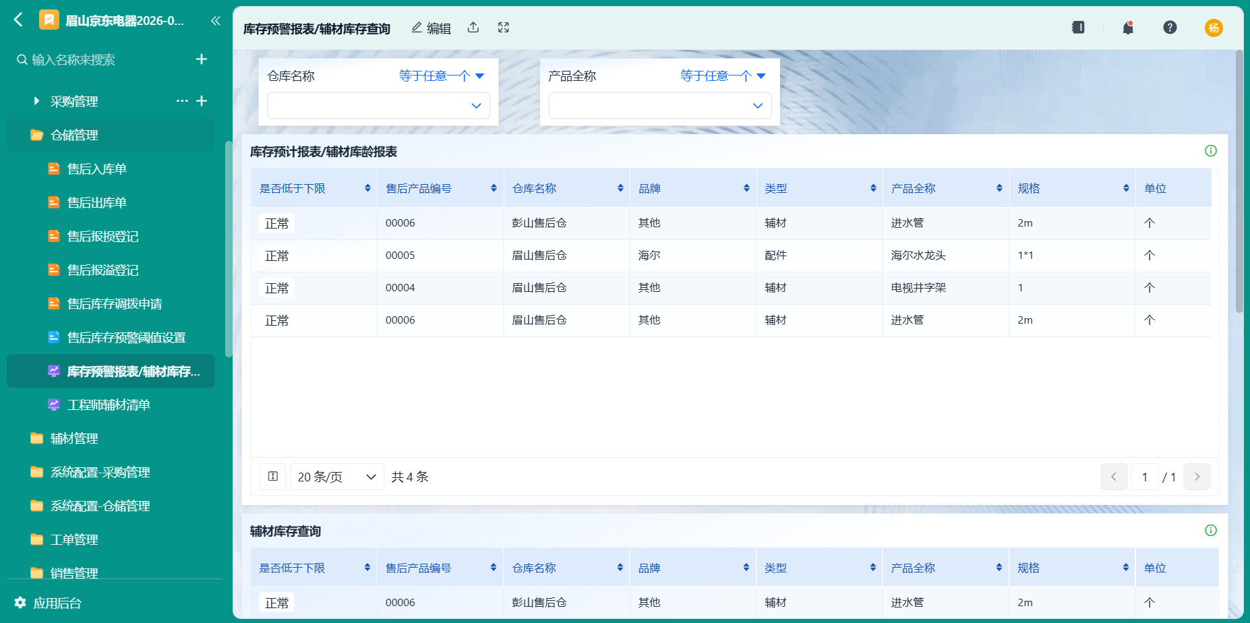Open the user avatar 杨

tap(1214, 28)
